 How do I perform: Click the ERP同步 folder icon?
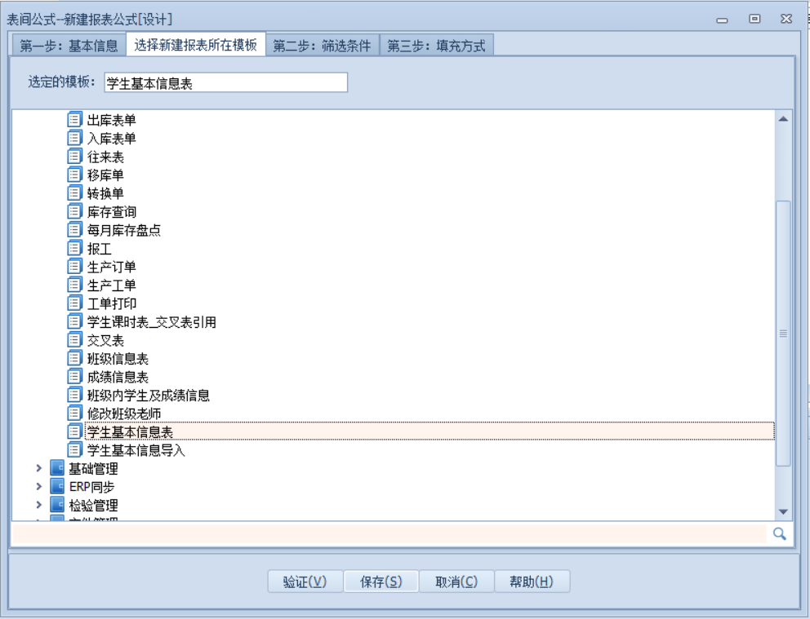coord(57,487)
